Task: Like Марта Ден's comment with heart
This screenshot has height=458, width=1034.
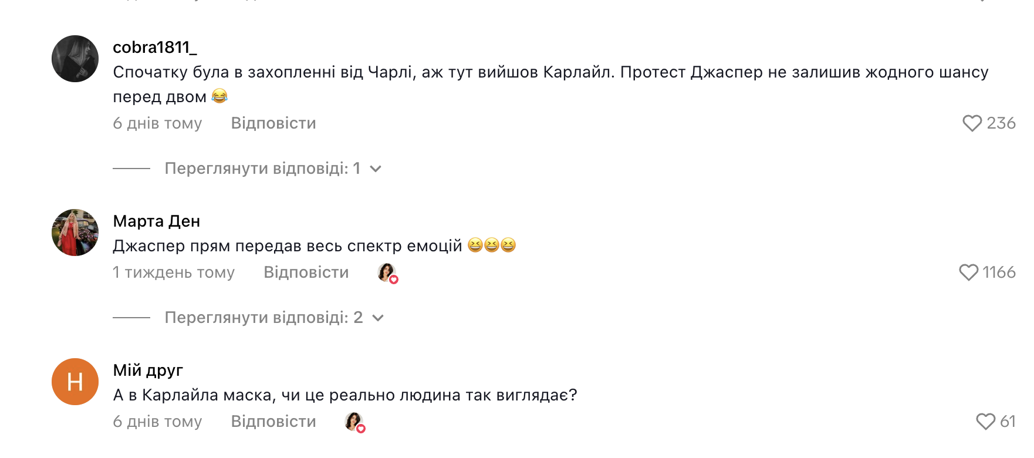Action: click(x=968, y=272)
